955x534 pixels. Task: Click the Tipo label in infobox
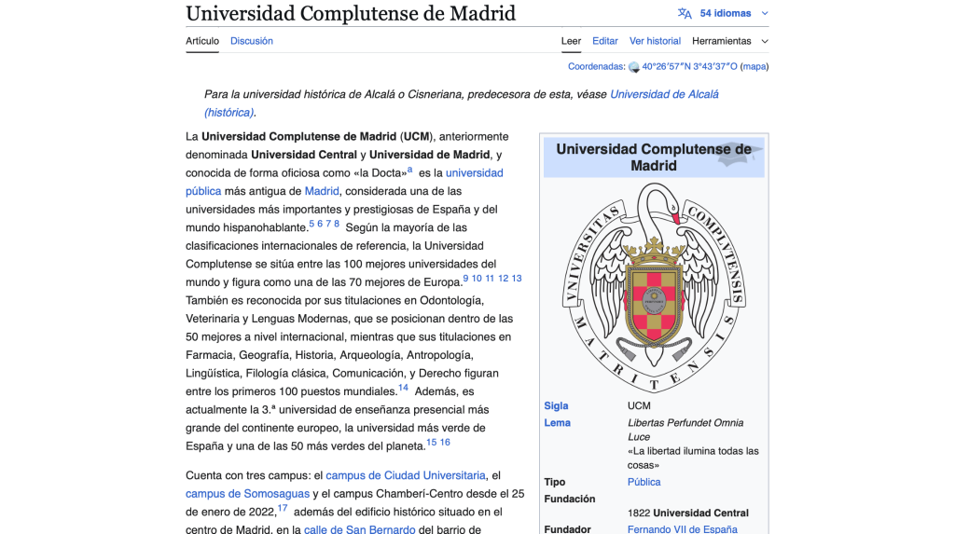[555, 482]
